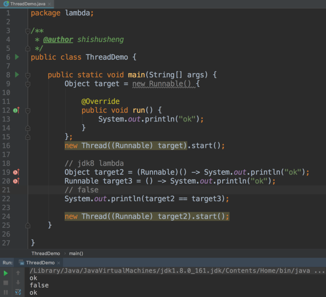Collapse anonymous Runnable fold at line 9
Screen dimensions: 326x297
[27, 84]
